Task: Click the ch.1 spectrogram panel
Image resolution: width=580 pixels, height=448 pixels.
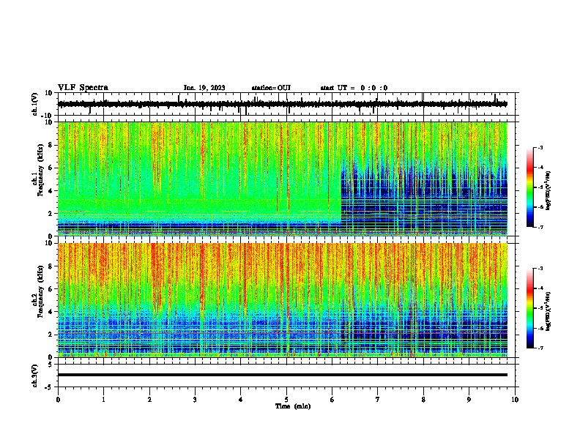Action: 283,179
